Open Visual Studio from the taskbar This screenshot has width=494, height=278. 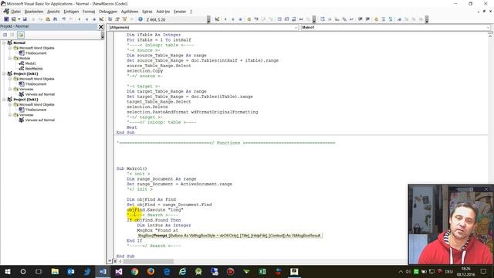(119, 271)
